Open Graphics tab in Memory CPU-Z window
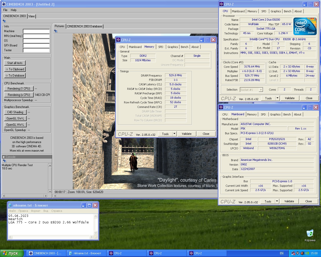The image size is (321, 257). tap(173, 47)
